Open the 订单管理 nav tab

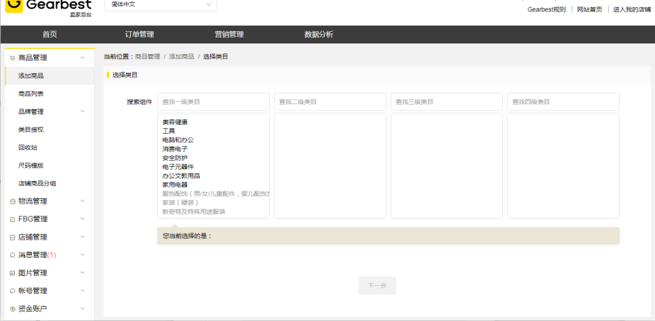click(140, 35)
